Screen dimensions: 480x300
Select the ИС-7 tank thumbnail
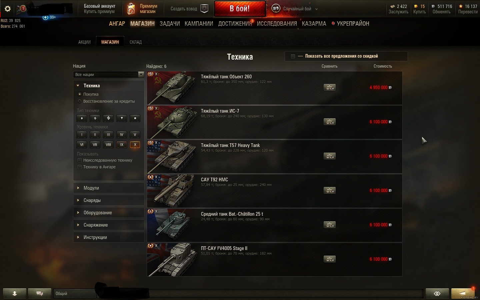tap(172, 122)
